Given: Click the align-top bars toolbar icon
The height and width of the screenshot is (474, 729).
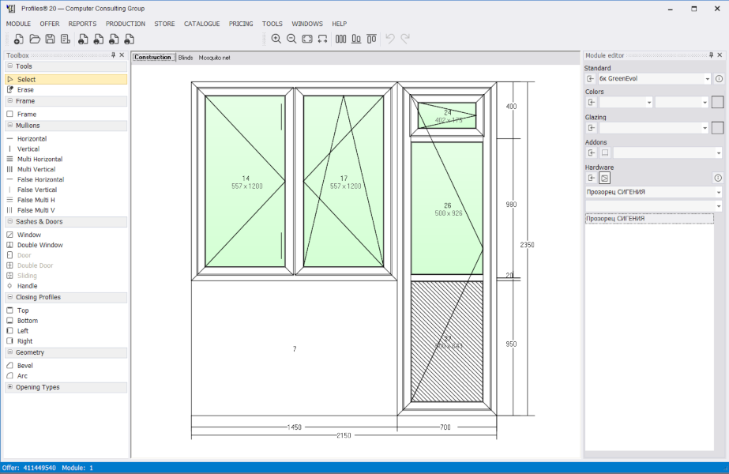Looking at the screenshot, I should pos(371,39).
